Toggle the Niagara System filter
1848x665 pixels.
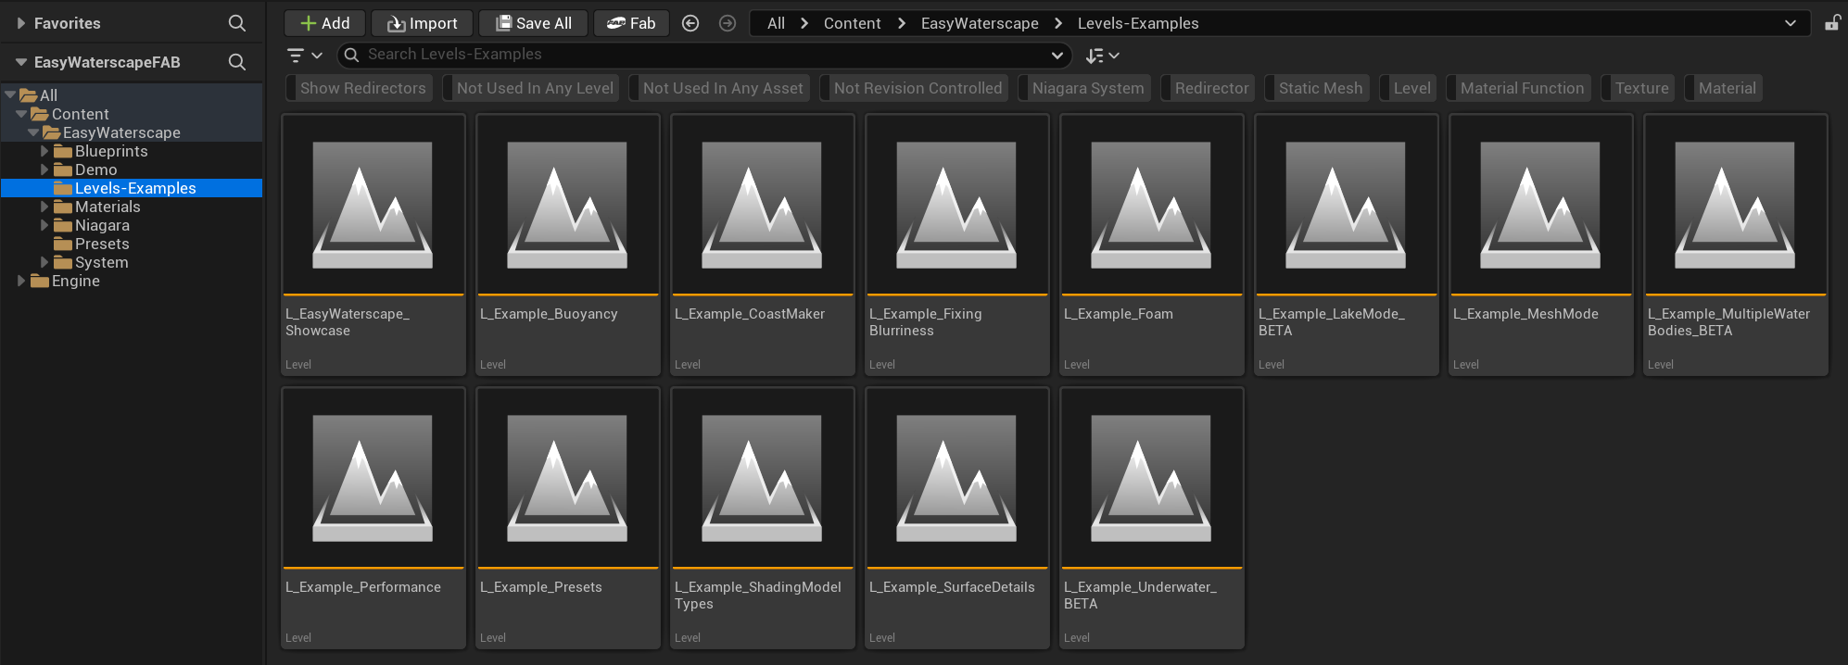click(1084, 88)
